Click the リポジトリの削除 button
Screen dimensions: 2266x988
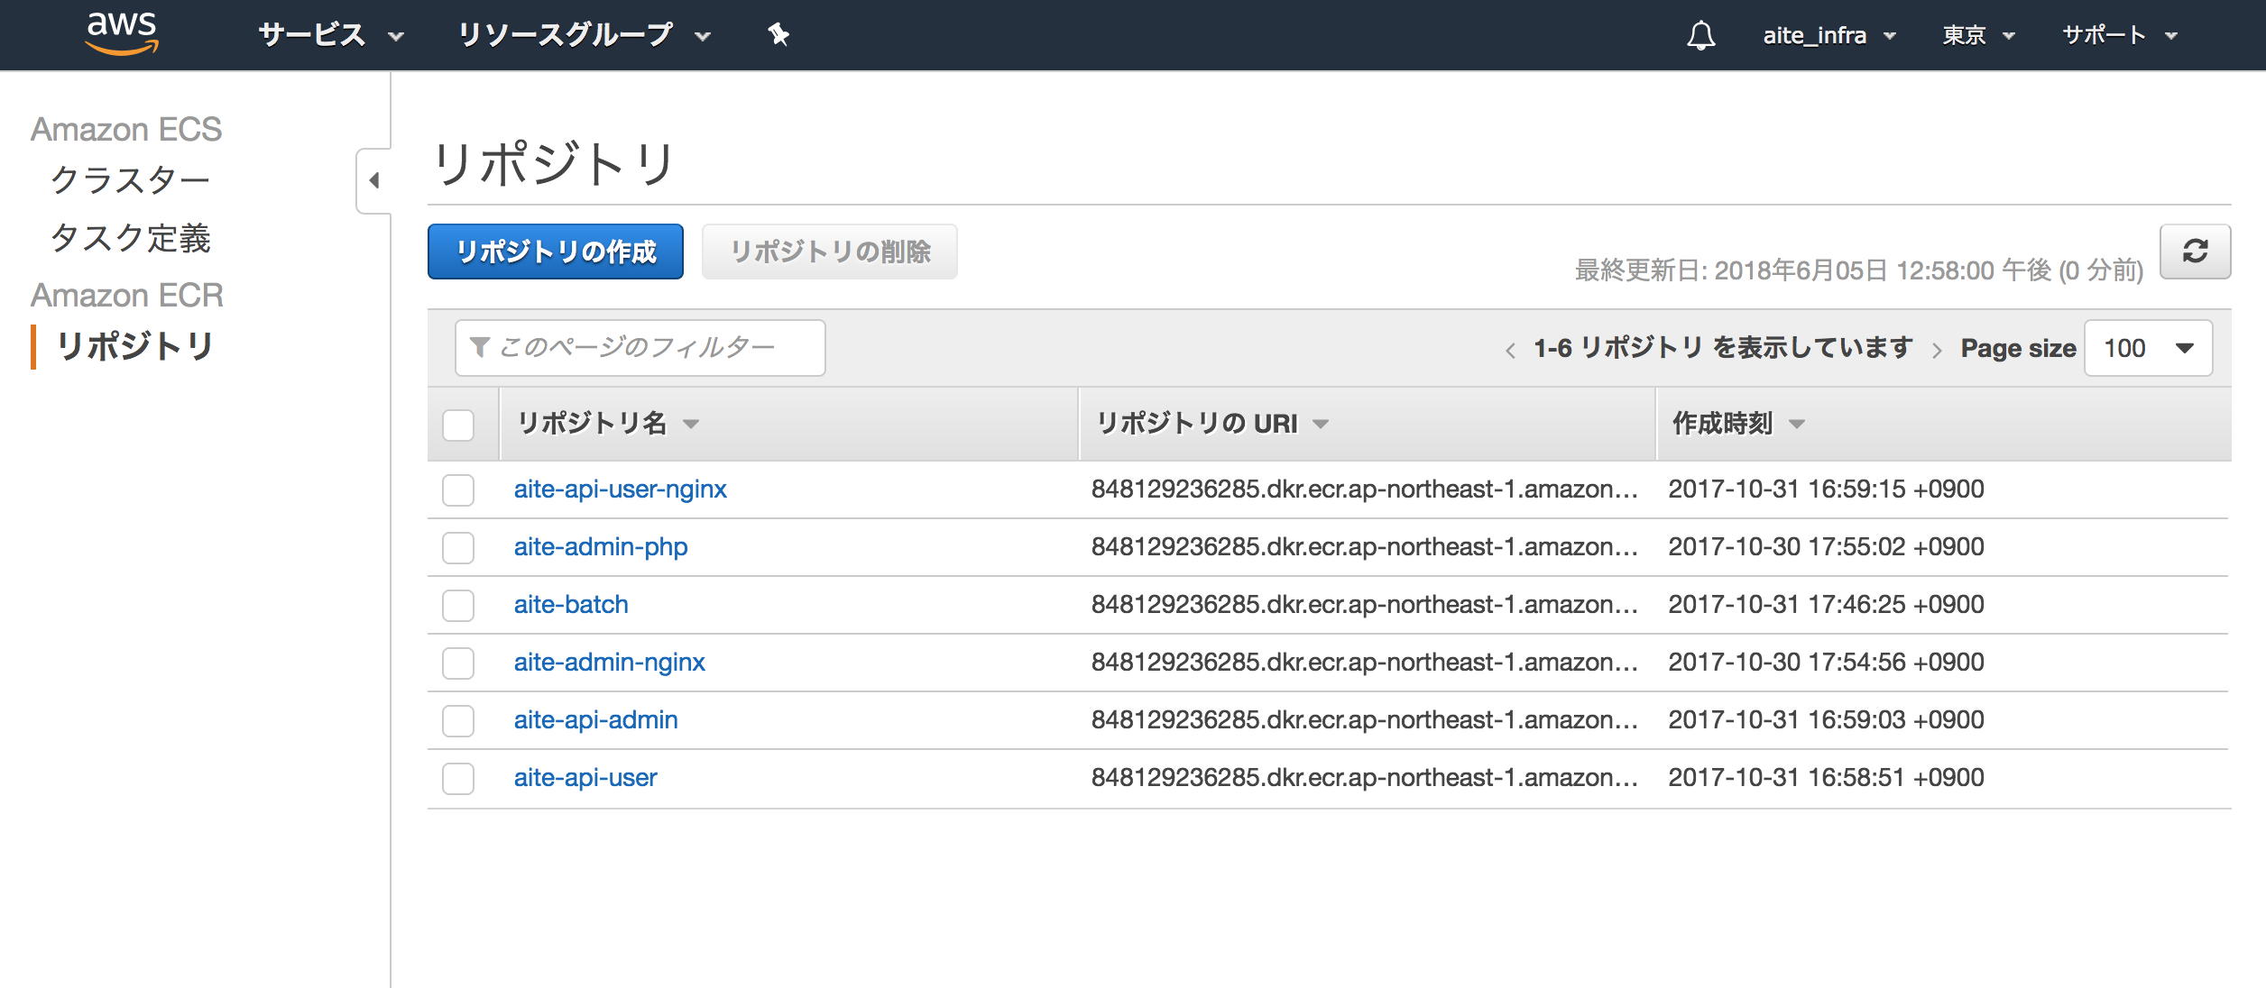tap(830, 252)
